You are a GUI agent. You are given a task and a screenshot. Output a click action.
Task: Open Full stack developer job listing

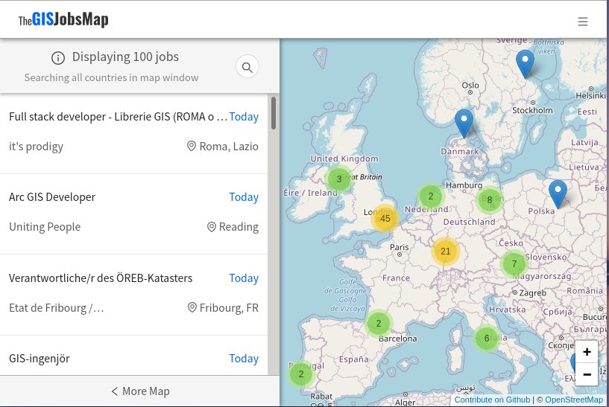(x=133, y=133)
